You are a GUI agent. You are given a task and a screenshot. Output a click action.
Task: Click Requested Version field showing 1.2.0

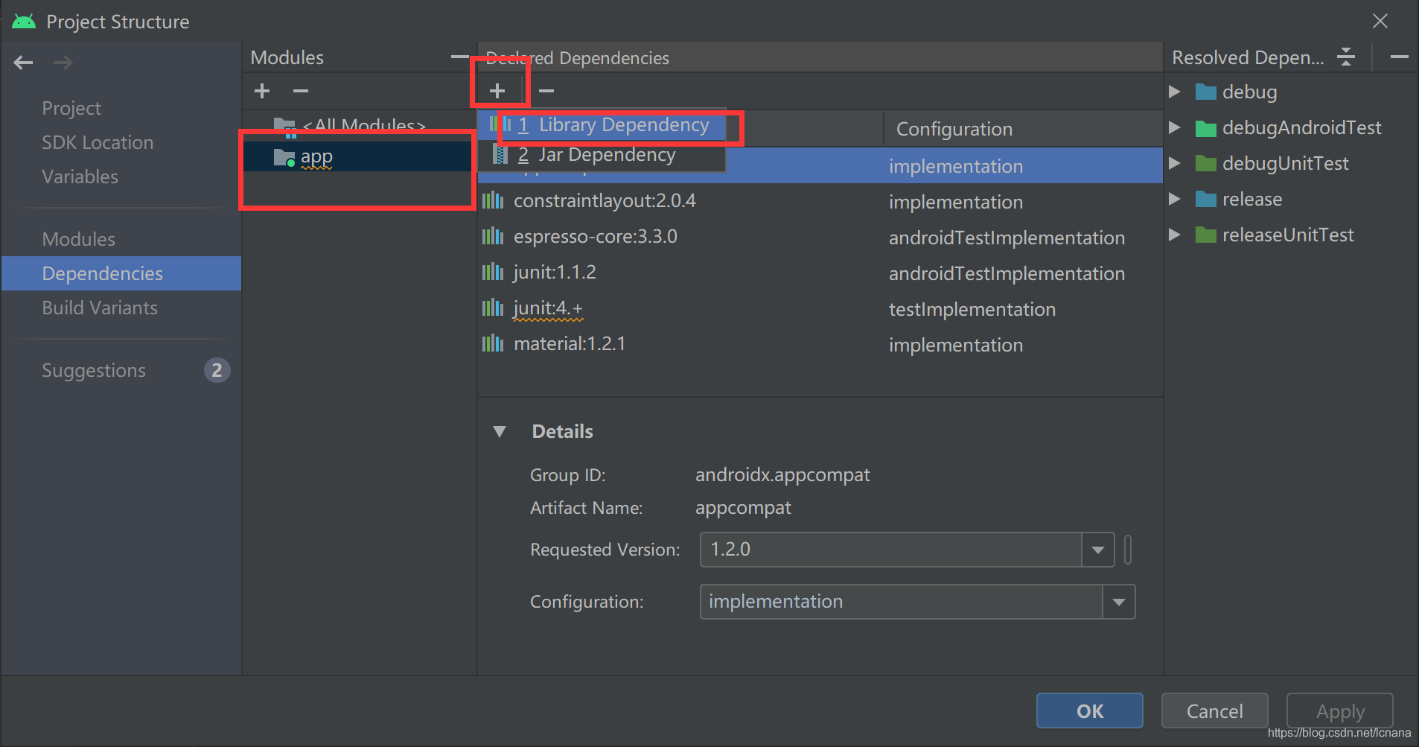pyautogui.click(x=891, y=550)
